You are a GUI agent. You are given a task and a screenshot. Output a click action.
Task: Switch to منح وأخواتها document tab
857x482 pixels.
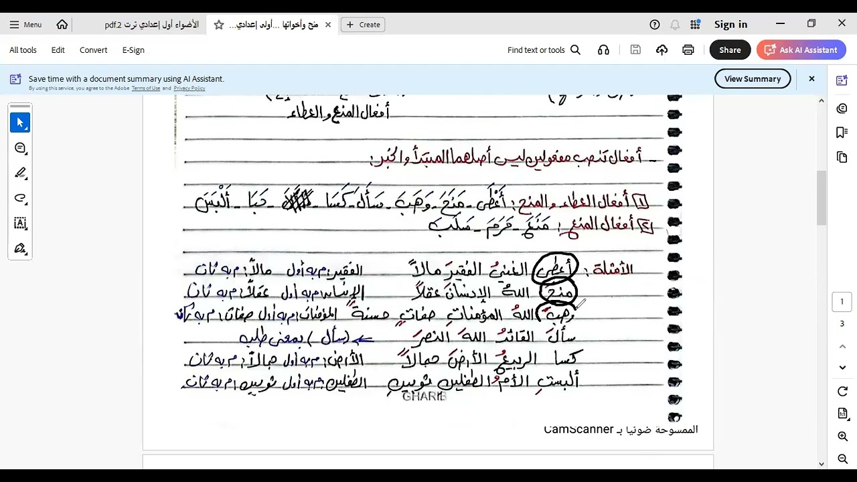273,25
